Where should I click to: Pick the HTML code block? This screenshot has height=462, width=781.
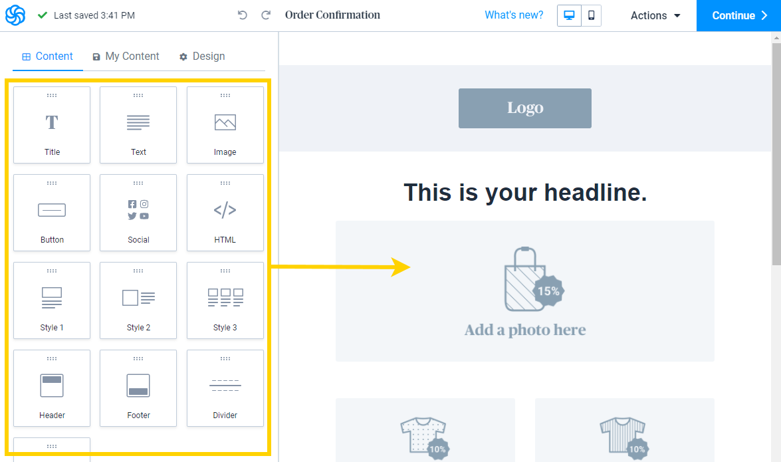[225, 213]
